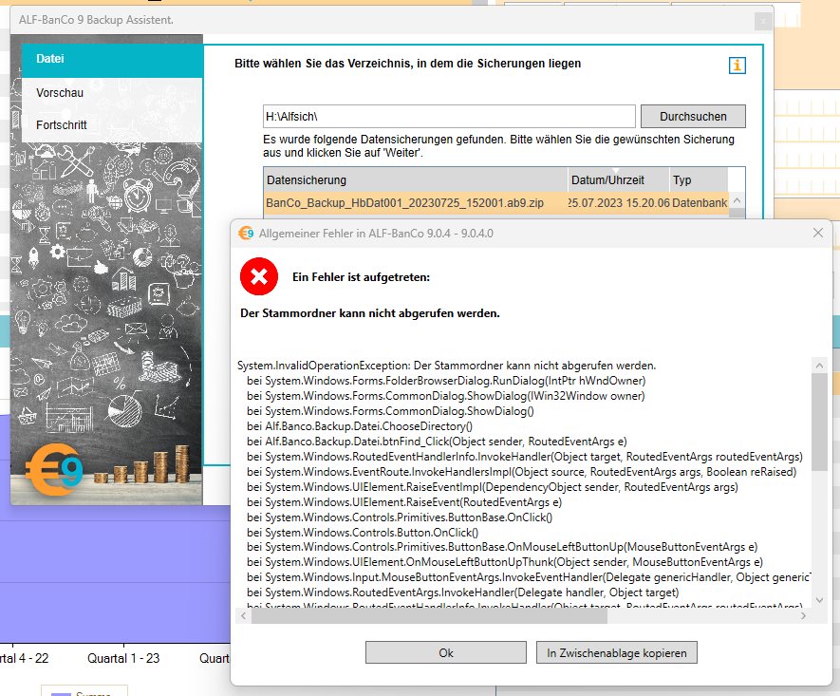Image resolution: width=840 pixels, height=696 pixels.
Task: Click the 'btnFind_Click' stack trace line
Action: [x=437, y=442]
